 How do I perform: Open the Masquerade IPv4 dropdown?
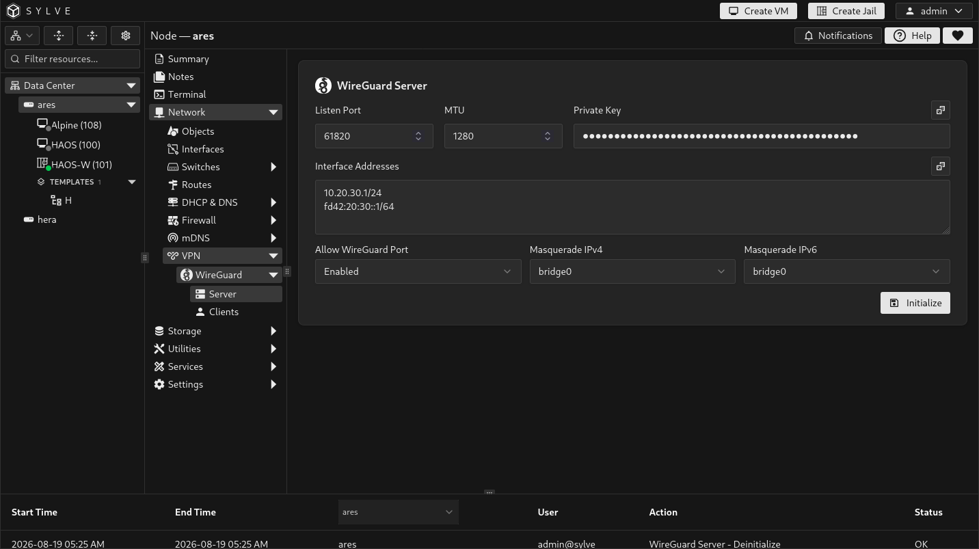632,271
